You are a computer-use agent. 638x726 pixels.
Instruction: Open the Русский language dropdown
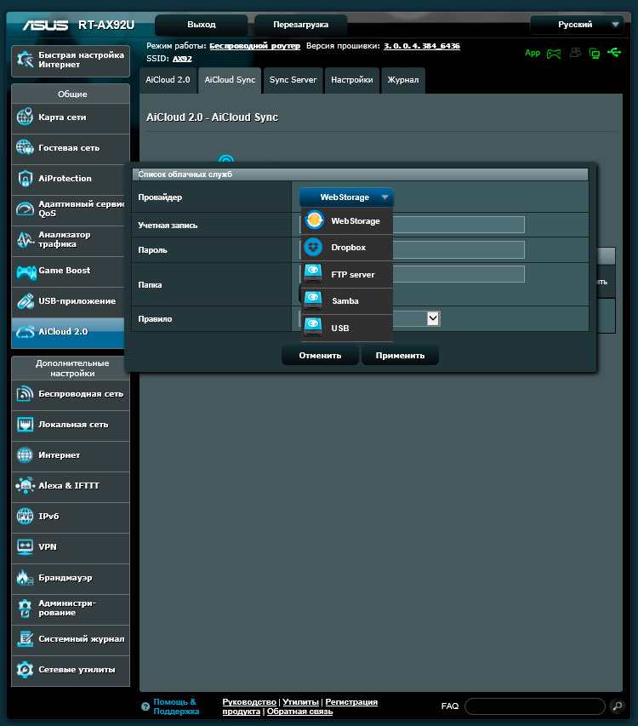coord(577,25)
